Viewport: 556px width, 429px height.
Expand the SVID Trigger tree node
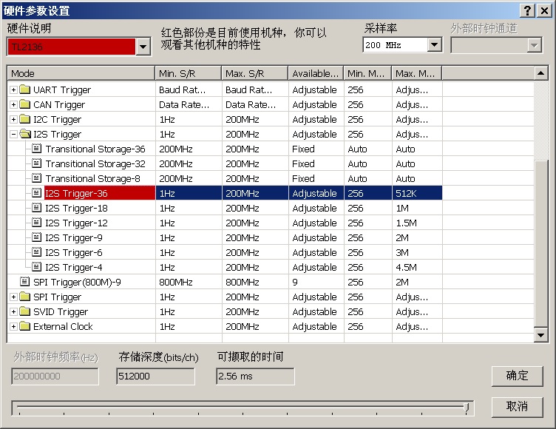(13, 311)
